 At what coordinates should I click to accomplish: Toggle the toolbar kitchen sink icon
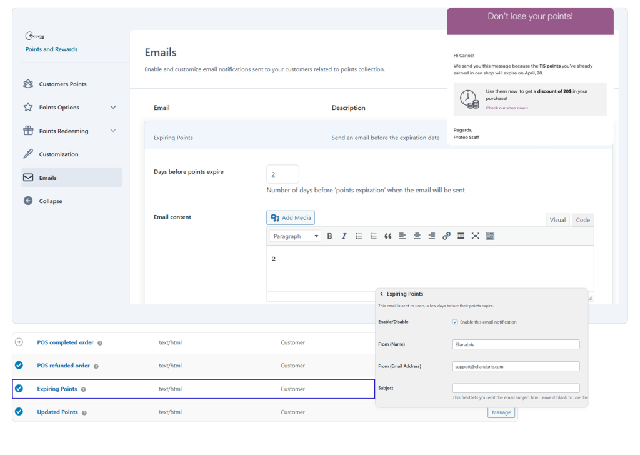click(x=490, y=236)
